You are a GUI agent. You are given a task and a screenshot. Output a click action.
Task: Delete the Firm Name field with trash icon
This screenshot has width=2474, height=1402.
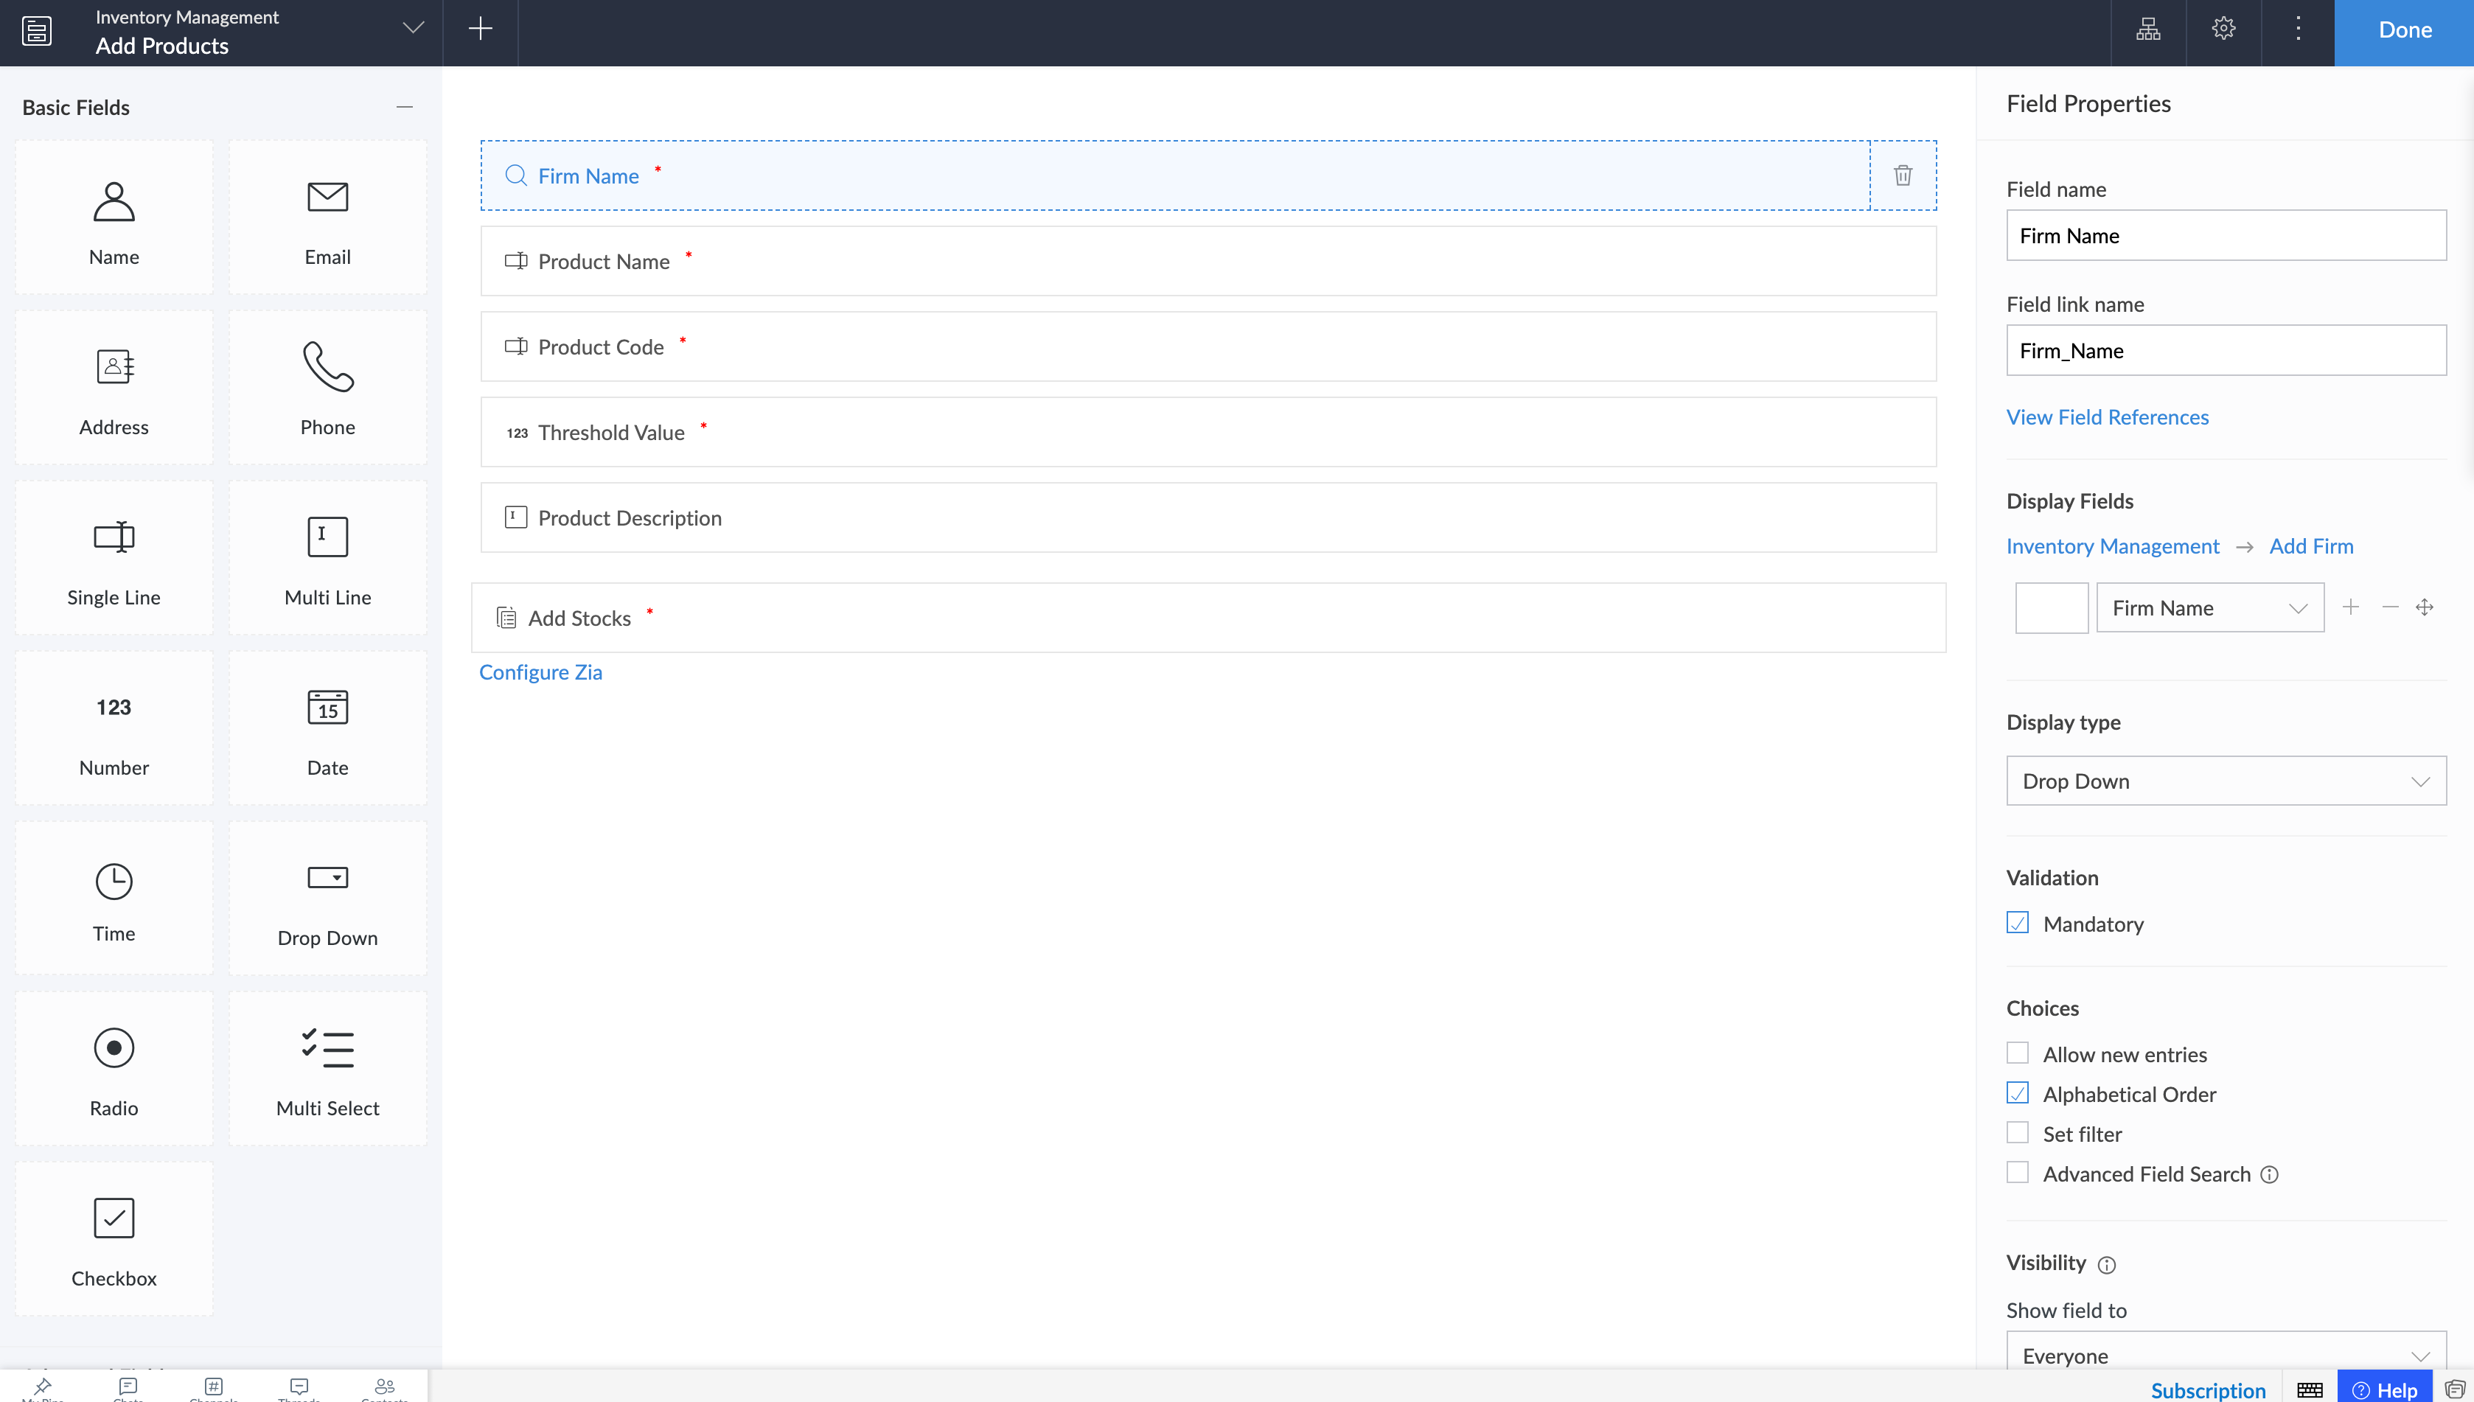click(1903, 175)
